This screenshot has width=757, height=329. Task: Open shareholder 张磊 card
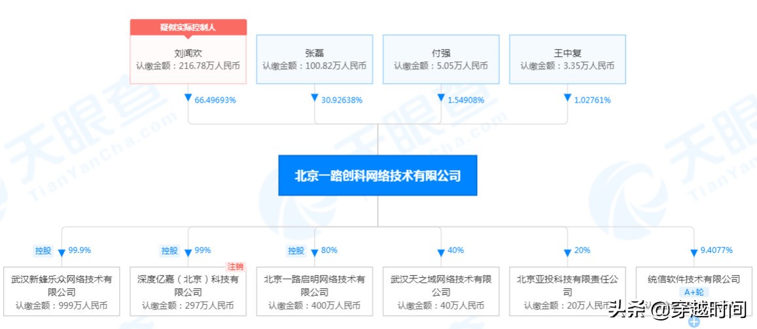[314, 60]
